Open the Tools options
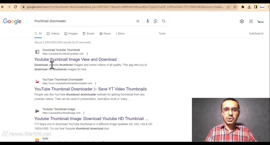 [162, 34]
